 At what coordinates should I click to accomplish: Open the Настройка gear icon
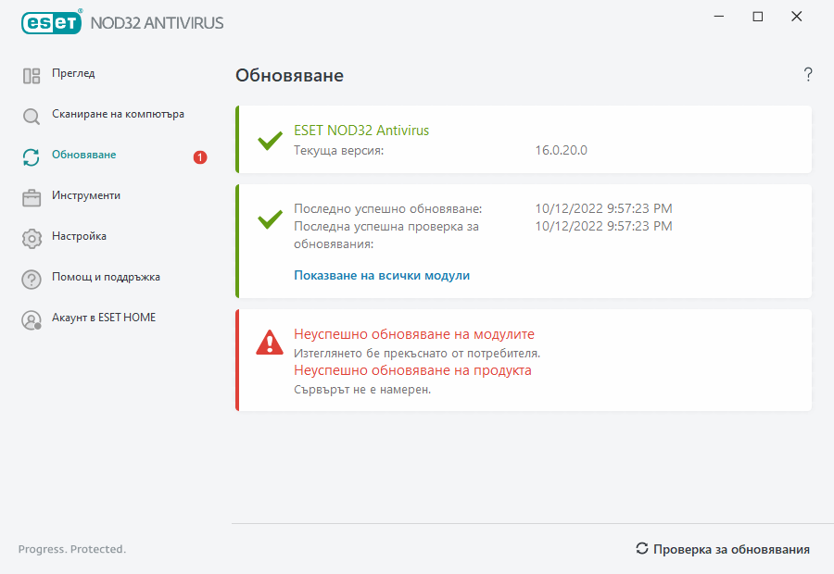pyautogui.click(x=31, y=237)
